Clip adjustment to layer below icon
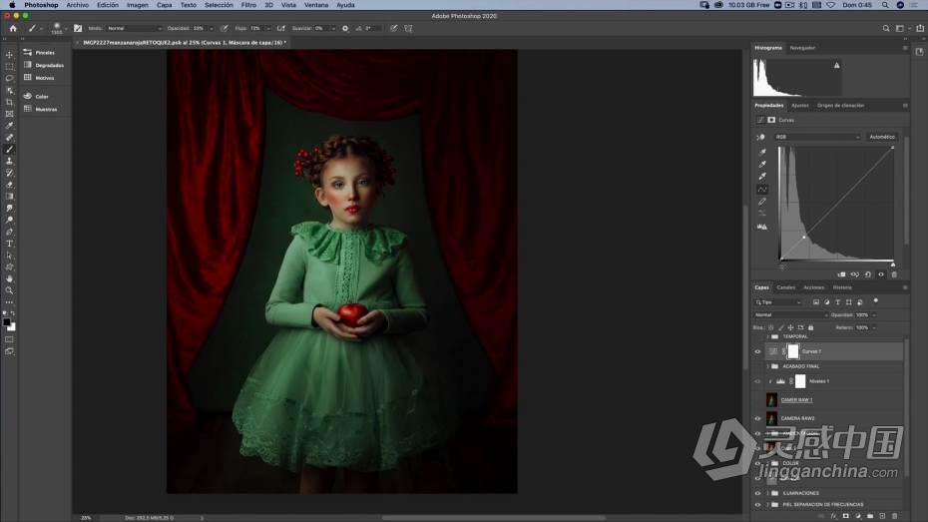Image resolution: width=928 pixels, height=522 pixels. [841, 274]
